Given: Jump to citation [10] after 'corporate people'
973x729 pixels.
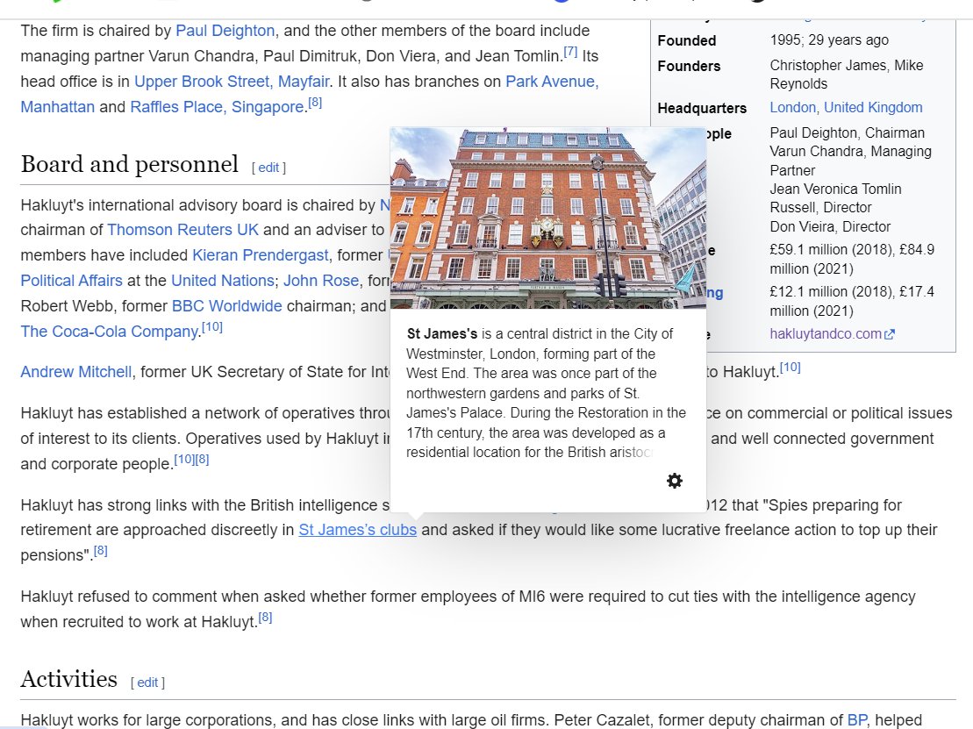Looking at the screenshot, I should (x=183, y=460).
